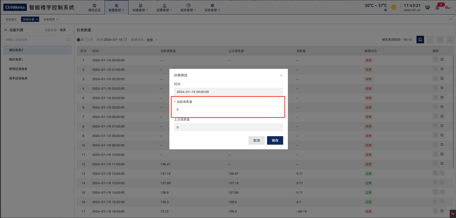
Task: Click the hexagon settings icon in toolbar
Action: [x=440, y=40]
